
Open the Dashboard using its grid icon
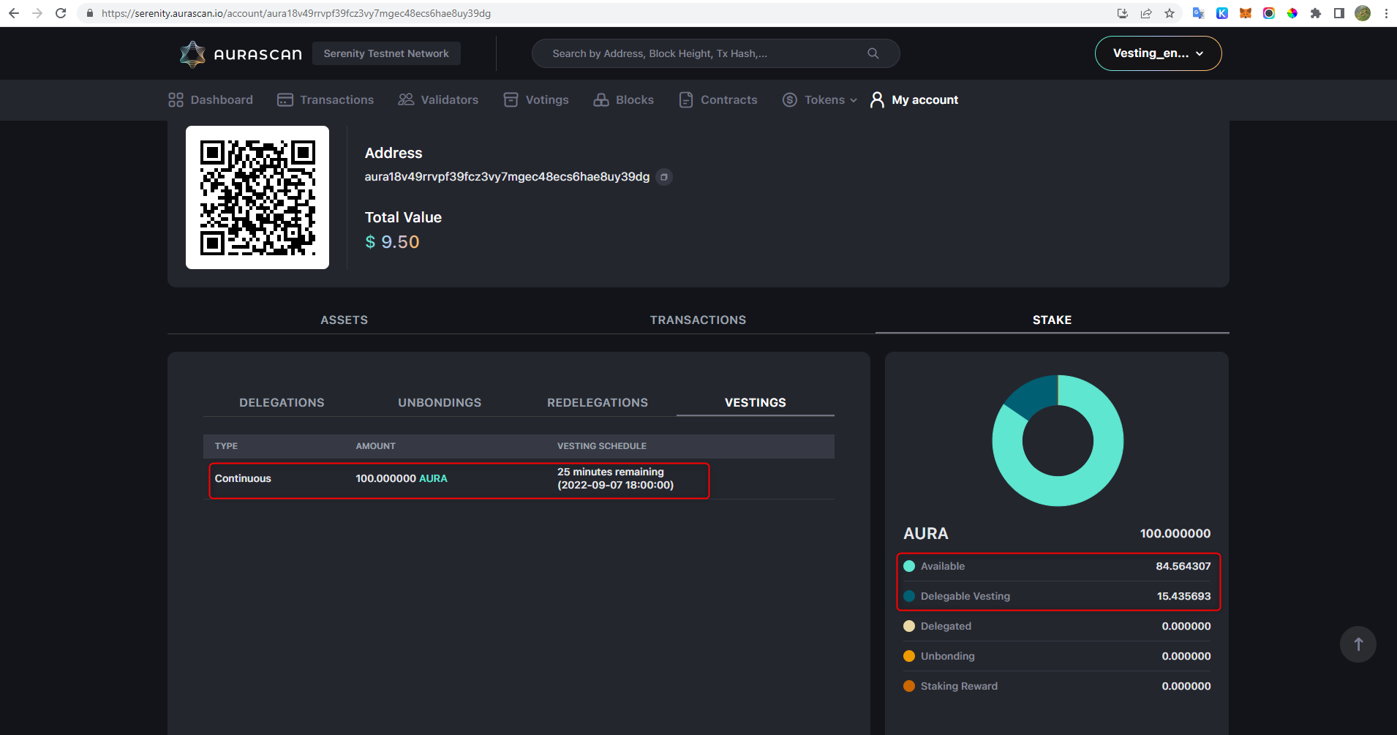coord(176,99)
